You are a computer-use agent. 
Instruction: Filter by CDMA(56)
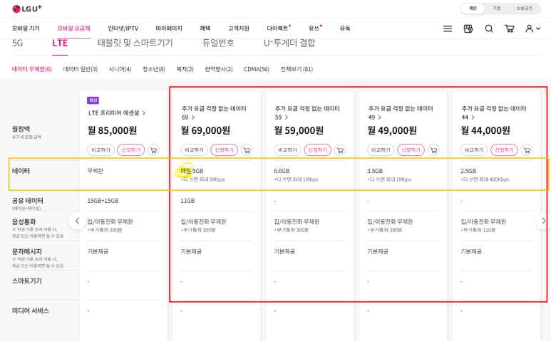256,69
